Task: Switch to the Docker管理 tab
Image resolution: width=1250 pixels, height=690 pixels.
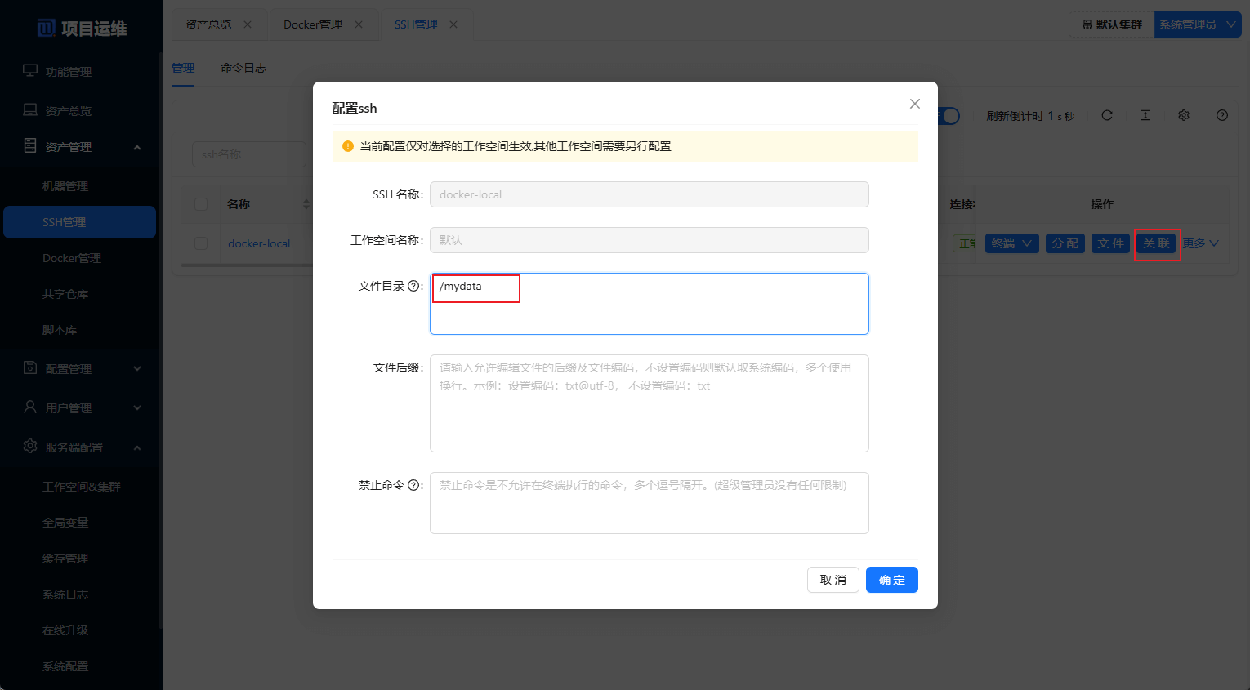Action: coord(313,24)
